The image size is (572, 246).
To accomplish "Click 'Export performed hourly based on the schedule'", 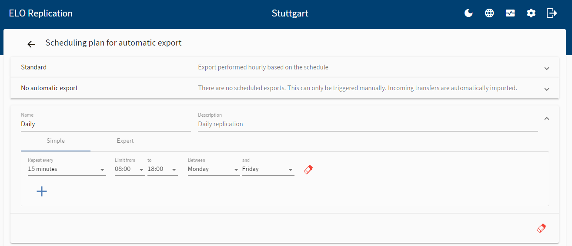I will 263,67.
